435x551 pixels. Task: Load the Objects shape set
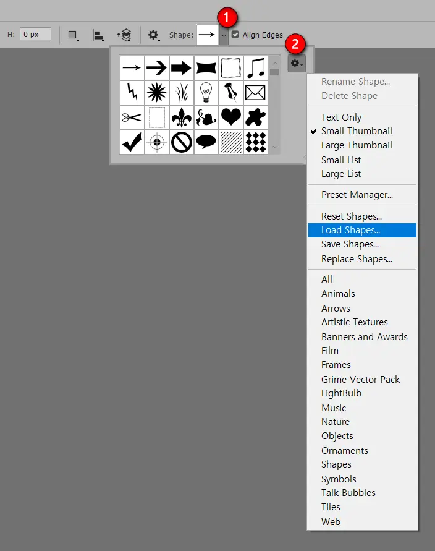click(362, 436)
